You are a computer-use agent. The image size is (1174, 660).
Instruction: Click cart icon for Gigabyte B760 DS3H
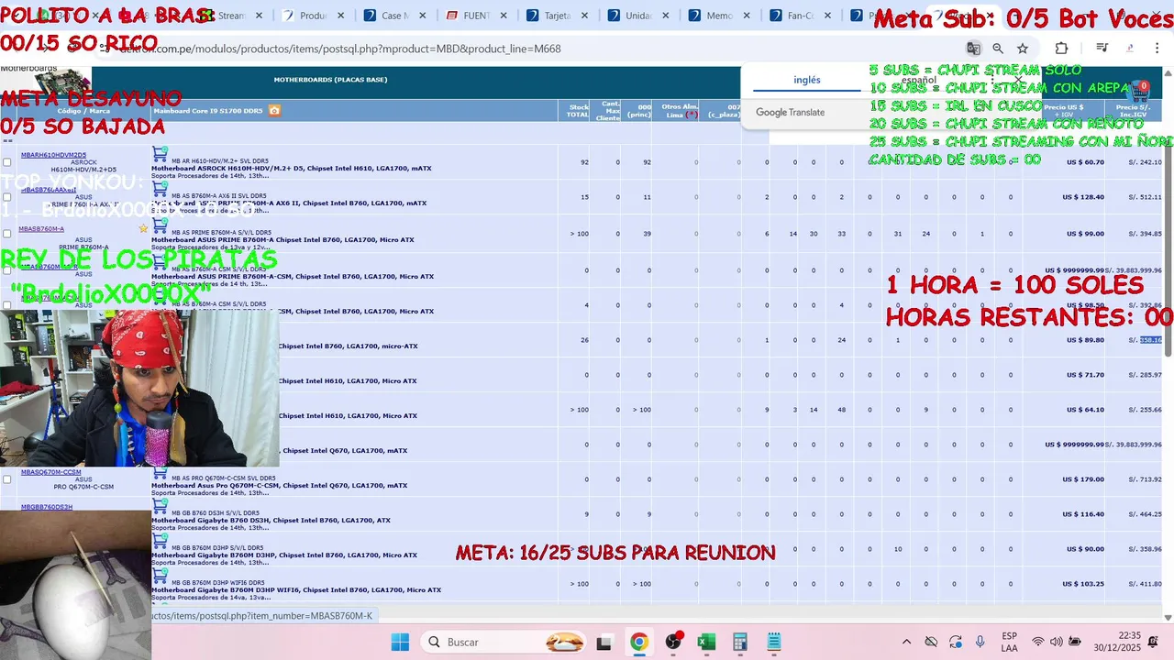pyautogui.click(x=160, y=506)
